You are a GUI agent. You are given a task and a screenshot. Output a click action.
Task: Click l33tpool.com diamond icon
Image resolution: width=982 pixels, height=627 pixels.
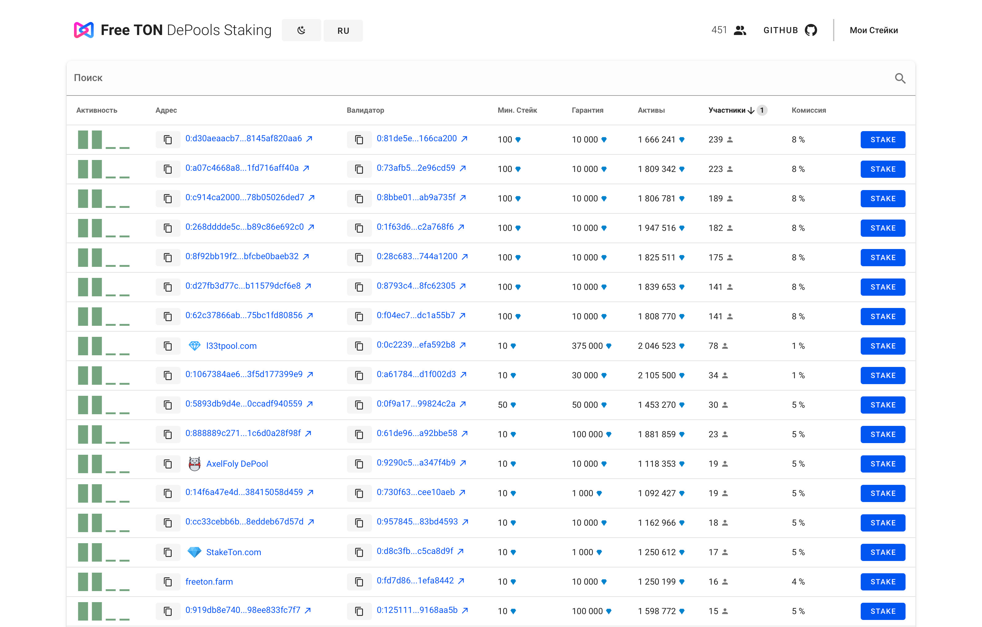coord(194,346)
